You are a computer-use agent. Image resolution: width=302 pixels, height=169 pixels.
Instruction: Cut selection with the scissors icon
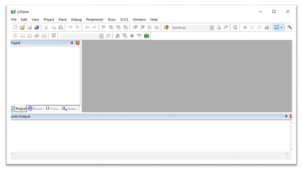coord(46,27)
